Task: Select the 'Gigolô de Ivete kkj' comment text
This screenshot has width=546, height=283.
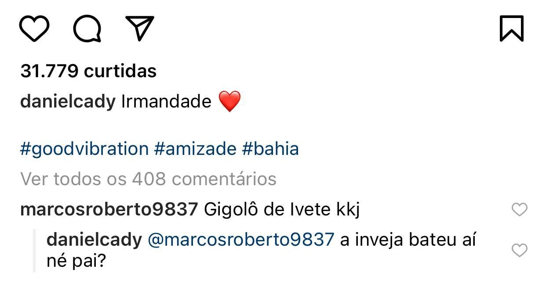Action: click(x=282, y=210)
